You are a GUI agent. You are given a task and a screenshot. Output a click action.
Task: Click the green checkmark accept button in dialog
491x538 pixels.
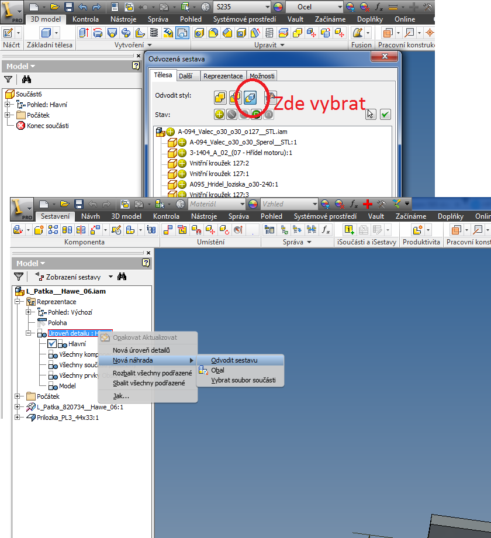(x=385, y=114)
